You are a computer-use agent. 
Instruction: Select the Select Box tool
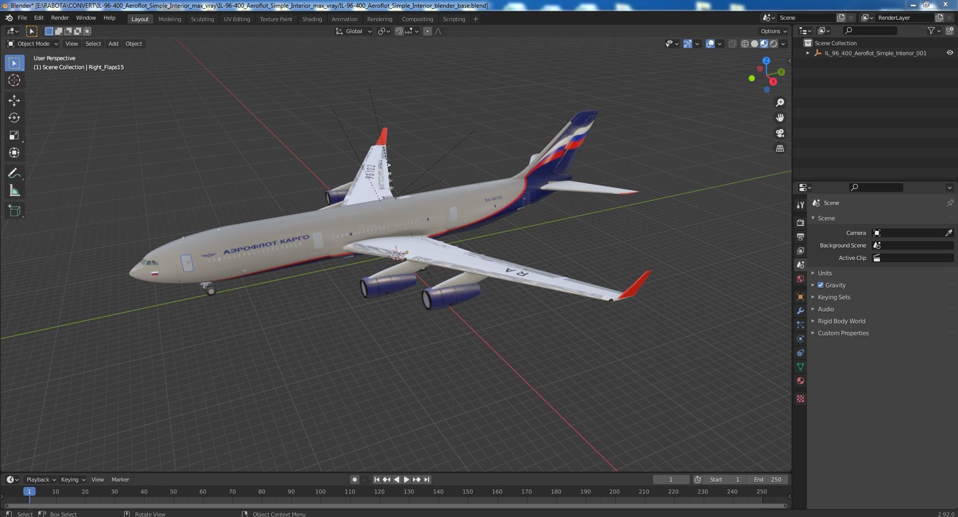click(x=14, y=63)
